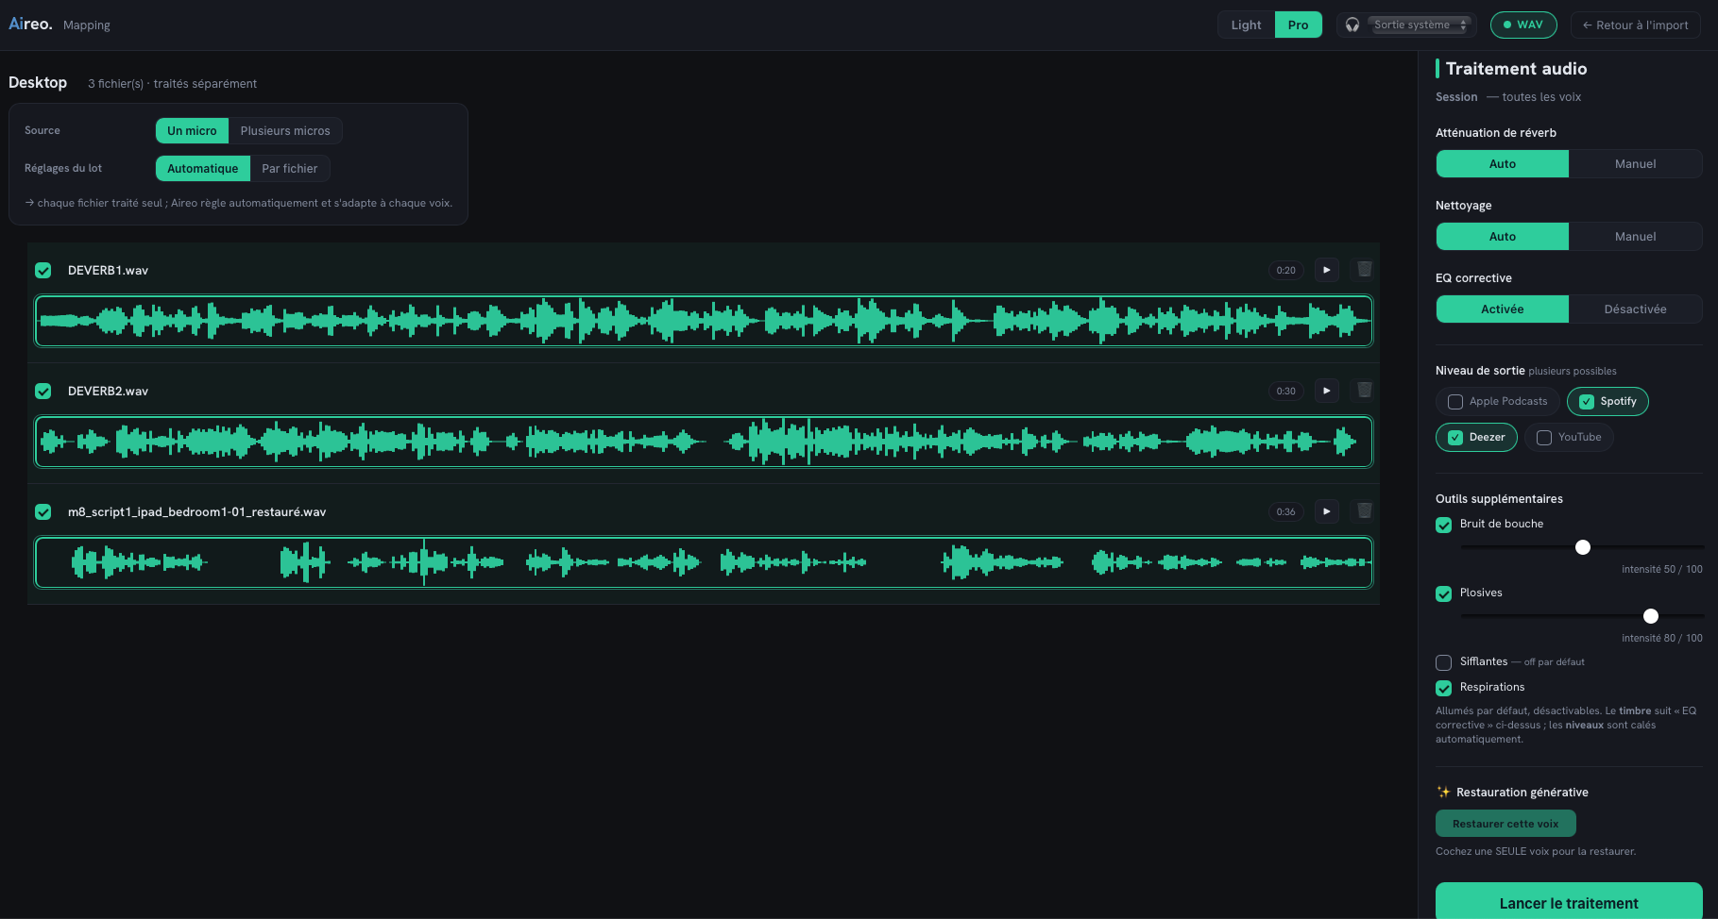
Task: Set Atténuation de réverb to Manuel
Action: click(x=1636, y=164)
